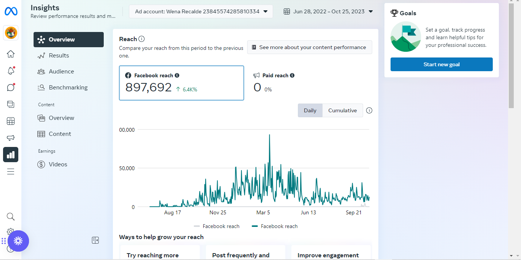Switch chart to Daily view
This screenshot has width=521, height=260.
(310, 110)
